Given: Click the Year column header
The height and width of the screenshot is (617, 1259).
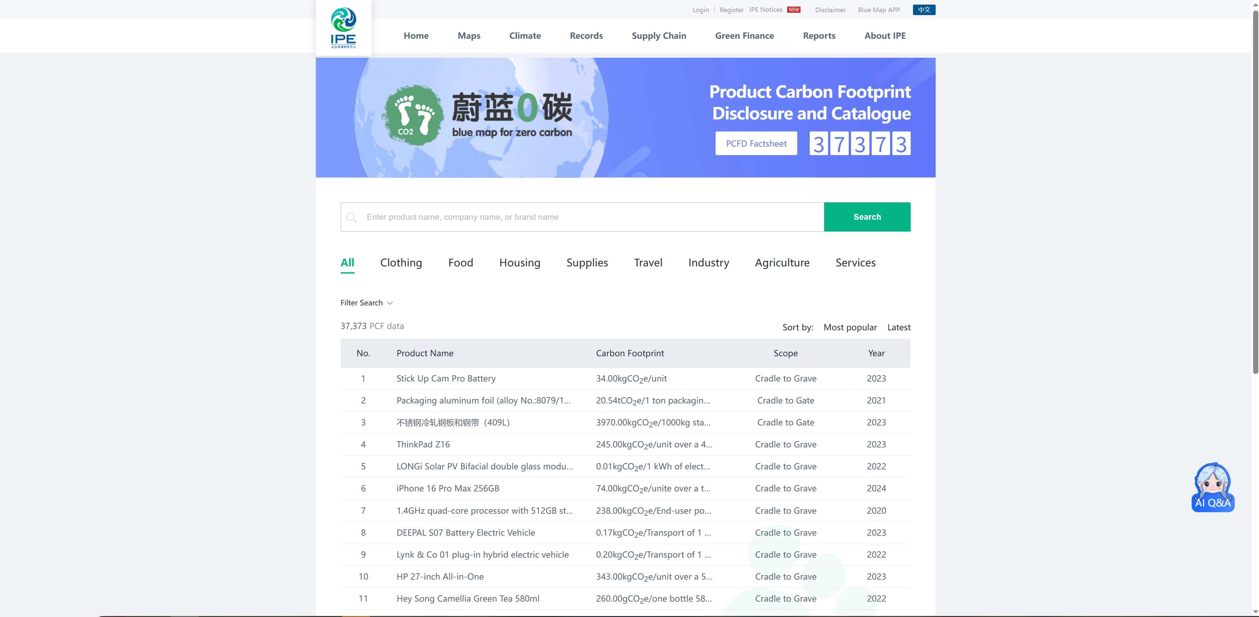Looking at the screenshot, I should 876,353.
